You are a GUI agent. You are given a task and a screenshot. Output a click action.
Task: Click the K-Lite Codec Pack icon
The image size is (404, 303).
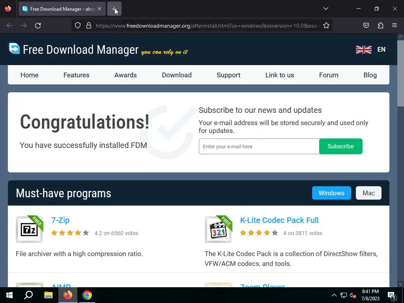(218, 229)
